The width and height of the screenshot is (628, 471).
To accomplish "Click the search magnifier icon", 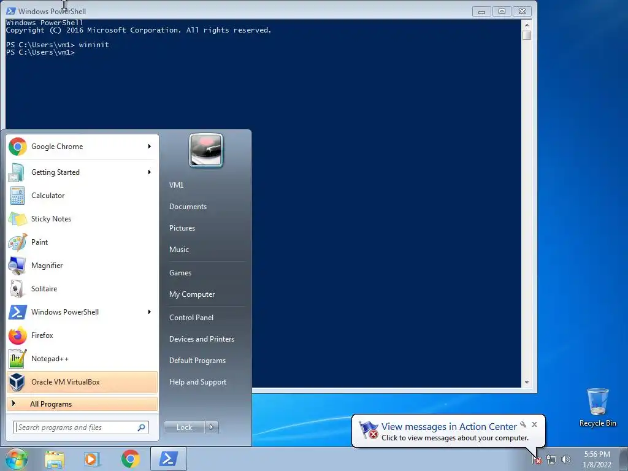I will pyautogui.click(x=142, y=427).
